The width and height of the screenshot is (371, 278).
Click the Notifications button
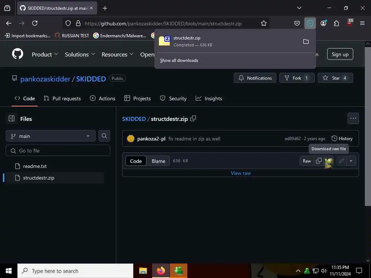[255, 78]
